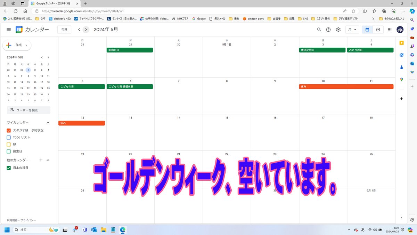Viewport: 417px width, 235px height.
Task: Click 今日 today button
Action: pos(64,30)
